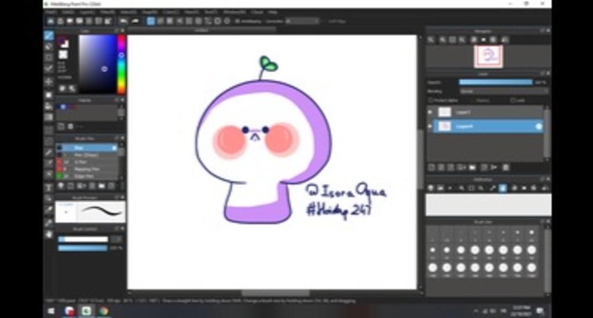This screenshot has height=318, width=593.
Task: Click the transparent color swatch
Action: (x=63, y=55)
